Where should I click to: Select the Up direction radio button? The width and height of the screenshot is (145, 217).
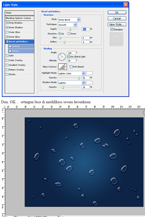59,34
